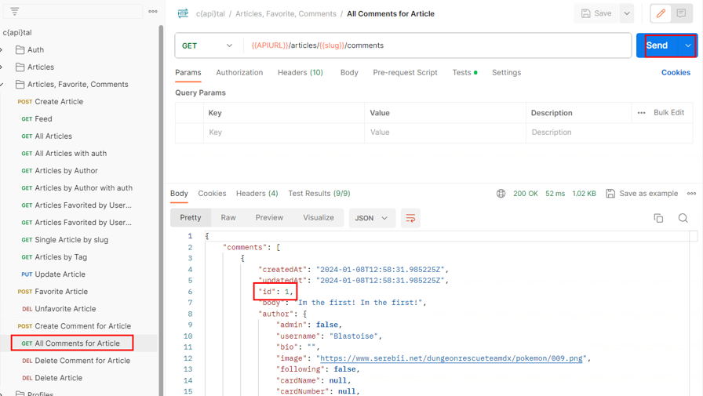The image size is (703, 396).
Task: Click the request URL field
Action: 437,45
